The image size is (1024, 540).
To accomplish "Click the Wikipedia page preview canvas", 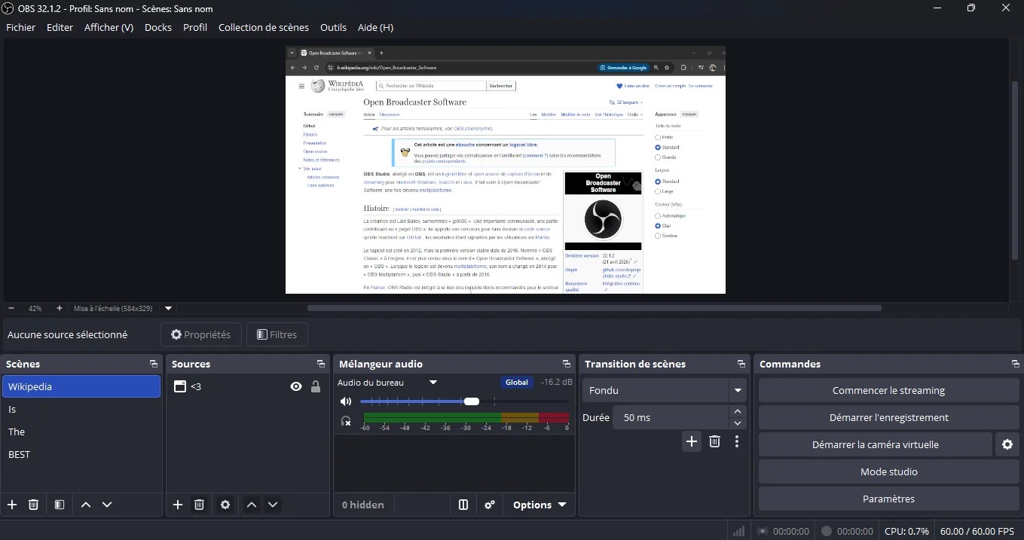I will coord(505,170).
